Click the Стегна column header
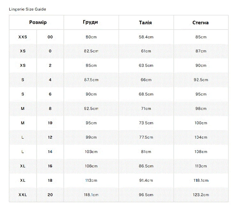The width and height of the screenshot is (243, 214). [x=201, y=23]
